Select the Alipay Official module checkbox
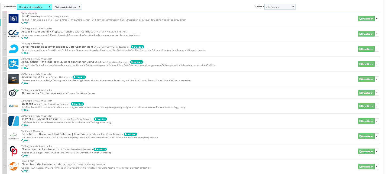 [5, 64]
